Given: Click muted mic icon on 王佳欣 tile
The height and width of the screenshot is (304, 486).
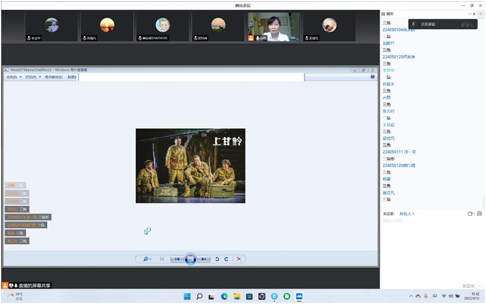Looking at the screenshot, I should pyautogui.click(x=306, y=38).
